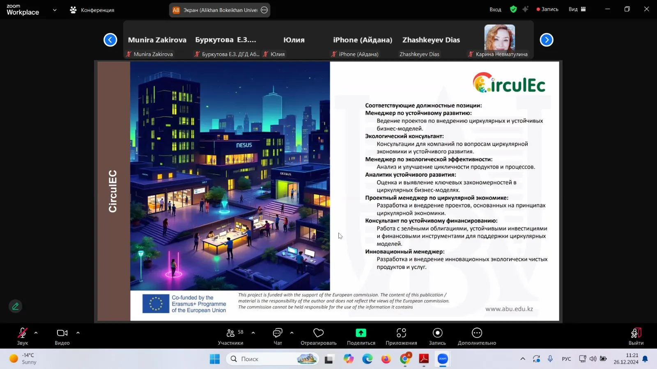657x369 pixels.
Task: Click the green annotation pencil icon
Action: coord(16,306)
